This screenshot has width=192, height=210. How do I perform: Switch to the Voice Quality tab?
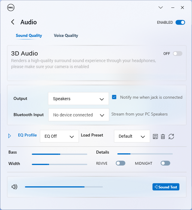coord(66,35)
